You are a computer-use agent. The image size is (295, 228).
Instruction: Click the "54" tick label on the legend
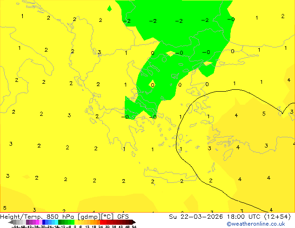(134, 227)
